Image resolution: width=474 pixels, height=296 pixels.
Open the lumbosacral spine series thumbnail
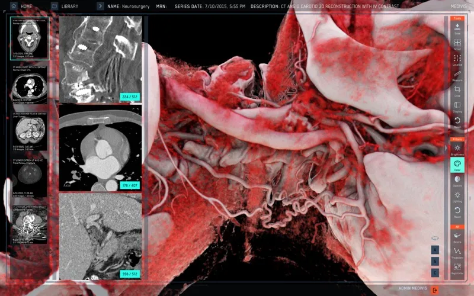tap(29, 224)
